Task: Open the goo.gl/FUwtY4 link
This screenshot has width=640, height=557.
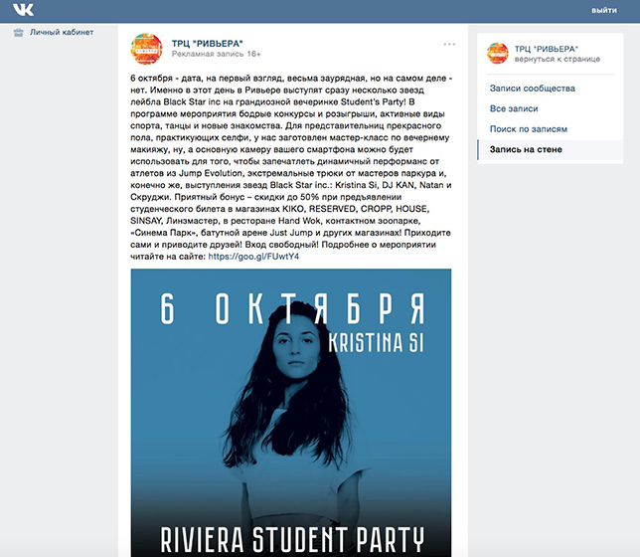Action: click(x=253, y=257)
